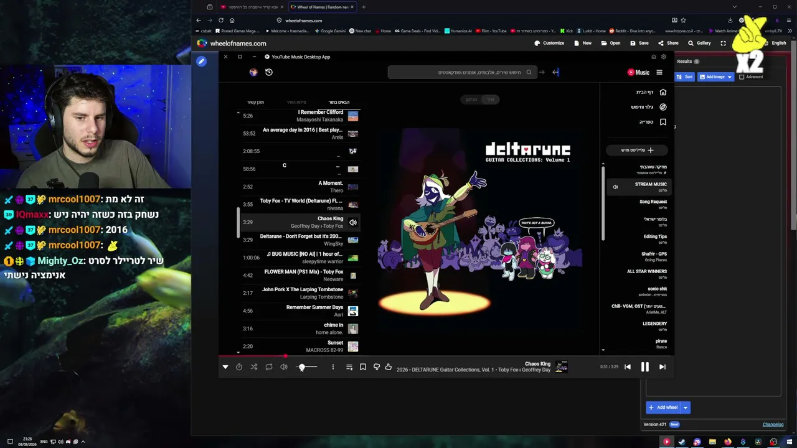Open the Editing Tips playlist
Viewport: 797px width, 448px height.
tap(655, 239)
